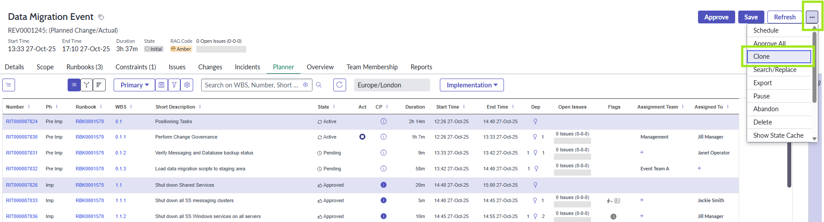Click the save view floppy disk icon

pyautogui.click(x=161, y=85)
